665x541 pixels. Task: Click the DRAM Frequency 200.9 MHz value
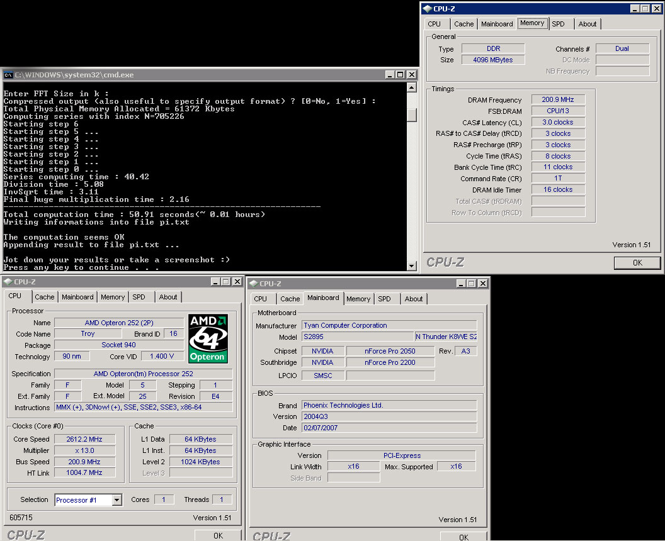pos(558,100)
